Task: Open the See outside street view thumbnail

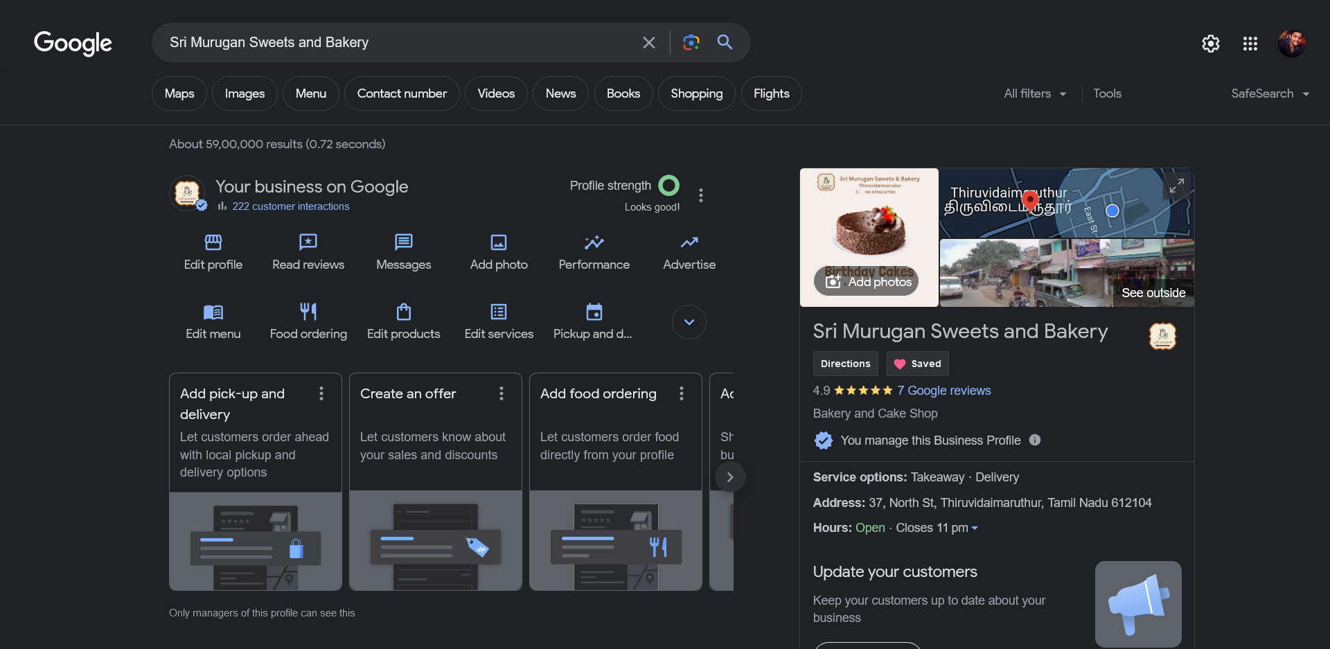Action: (1066, 273)
